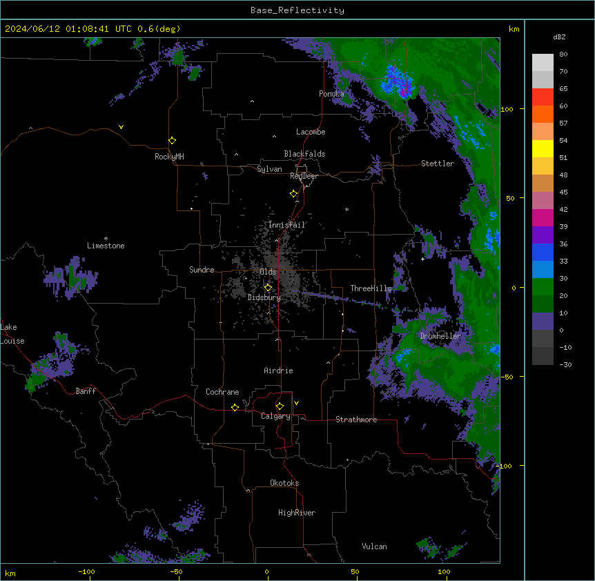Click the Base_Reflectivity title text

pyautogui.click(x=297, y=10)
